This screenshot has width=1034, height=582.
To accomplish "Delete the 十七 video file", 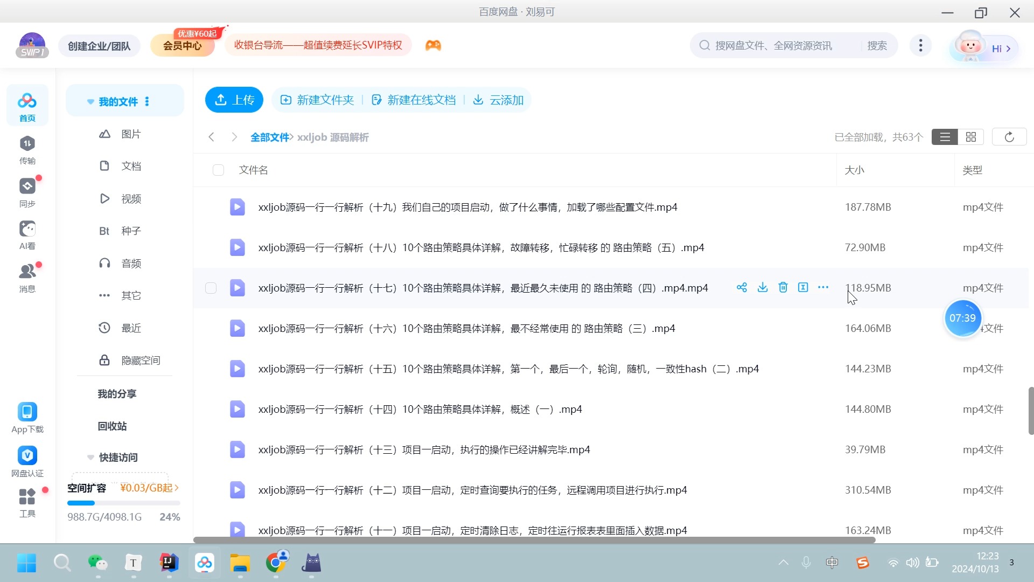I will coord(783,287).
